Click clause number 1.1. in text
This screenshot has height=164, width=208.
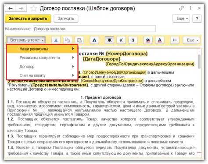tap(11, 102)
